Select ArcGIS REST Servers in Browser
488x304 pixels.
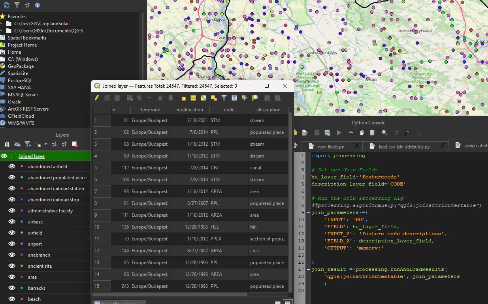[28, 109]
